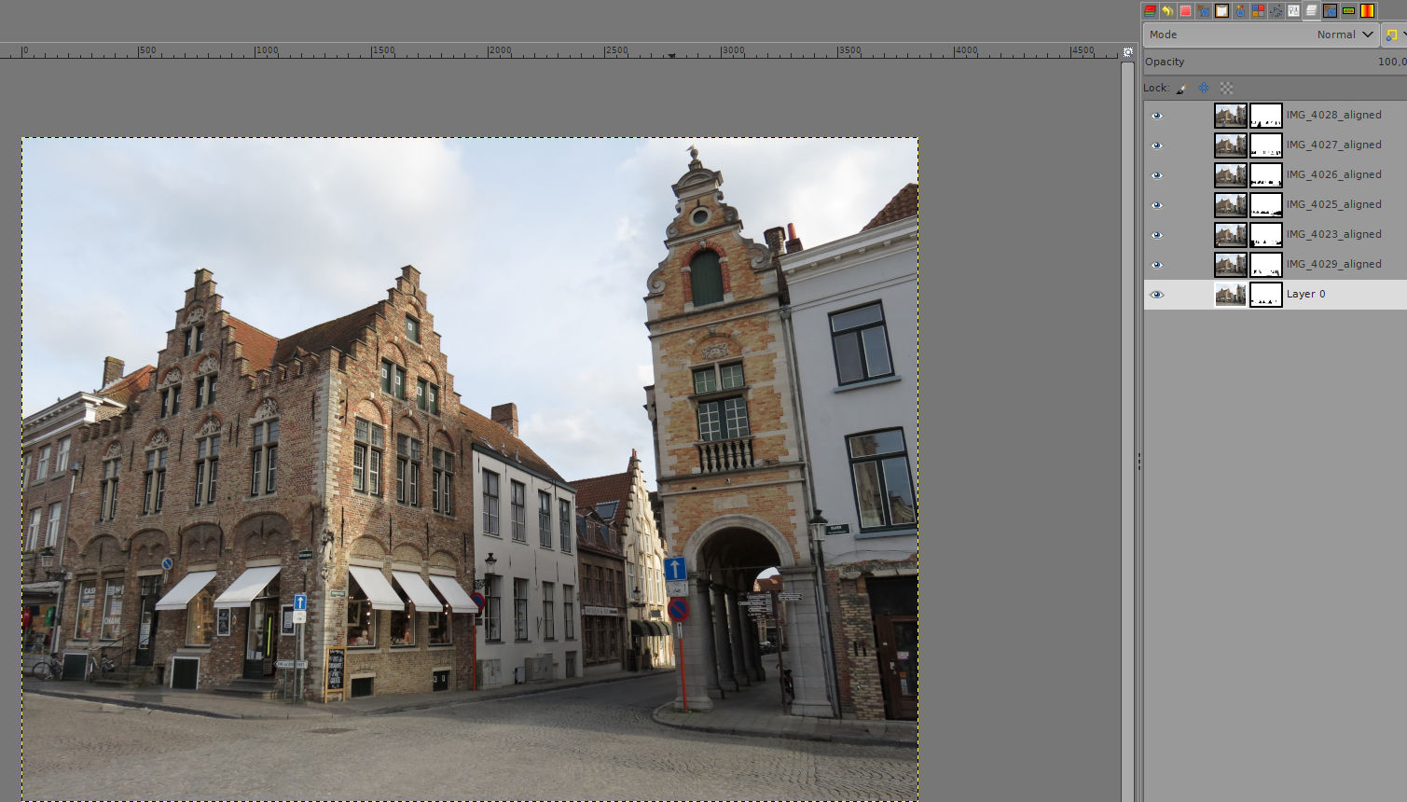Toggle the eye for IMG_4029_aligned layer
The image size is (1407, 802).
[1156, 265]
